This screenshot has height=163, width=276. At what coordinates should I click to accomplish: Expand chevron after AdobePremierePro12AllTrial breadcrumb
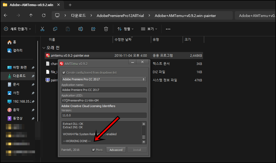pyautogui.click(x=149, y=15)
